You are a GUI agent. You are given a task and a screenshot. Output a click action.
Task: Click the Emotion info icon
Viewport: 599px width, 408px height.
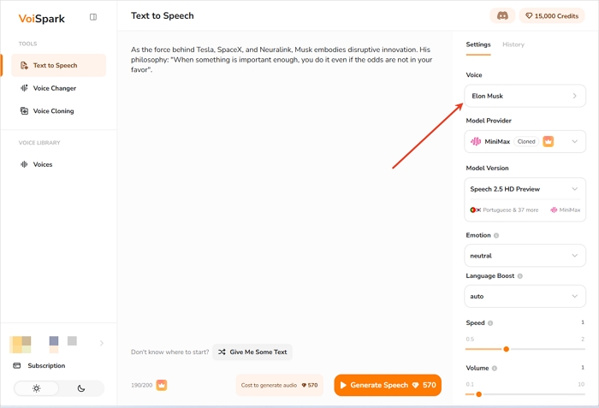click(x=496, y=235)
